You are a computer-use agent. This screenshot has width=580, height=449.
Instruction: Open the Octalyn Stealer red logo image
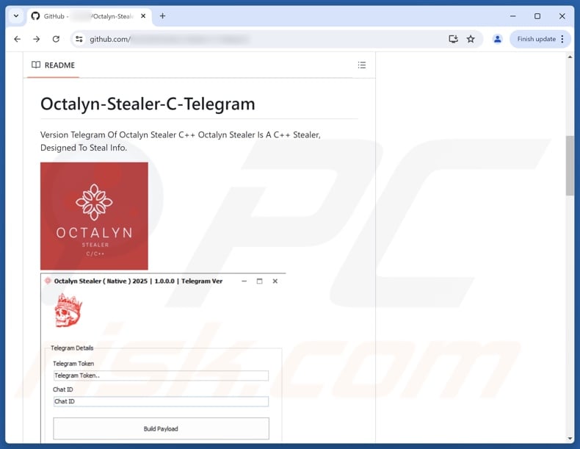[x=94, y=216]
